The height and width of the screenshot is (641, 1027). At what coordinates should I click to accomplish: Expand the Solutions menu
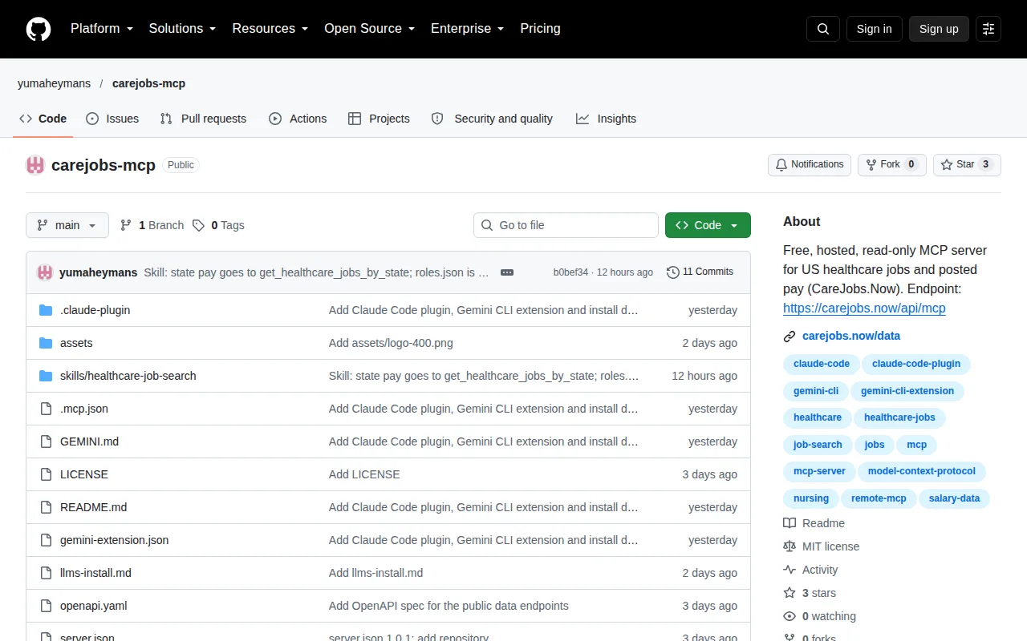click(182, 29)
